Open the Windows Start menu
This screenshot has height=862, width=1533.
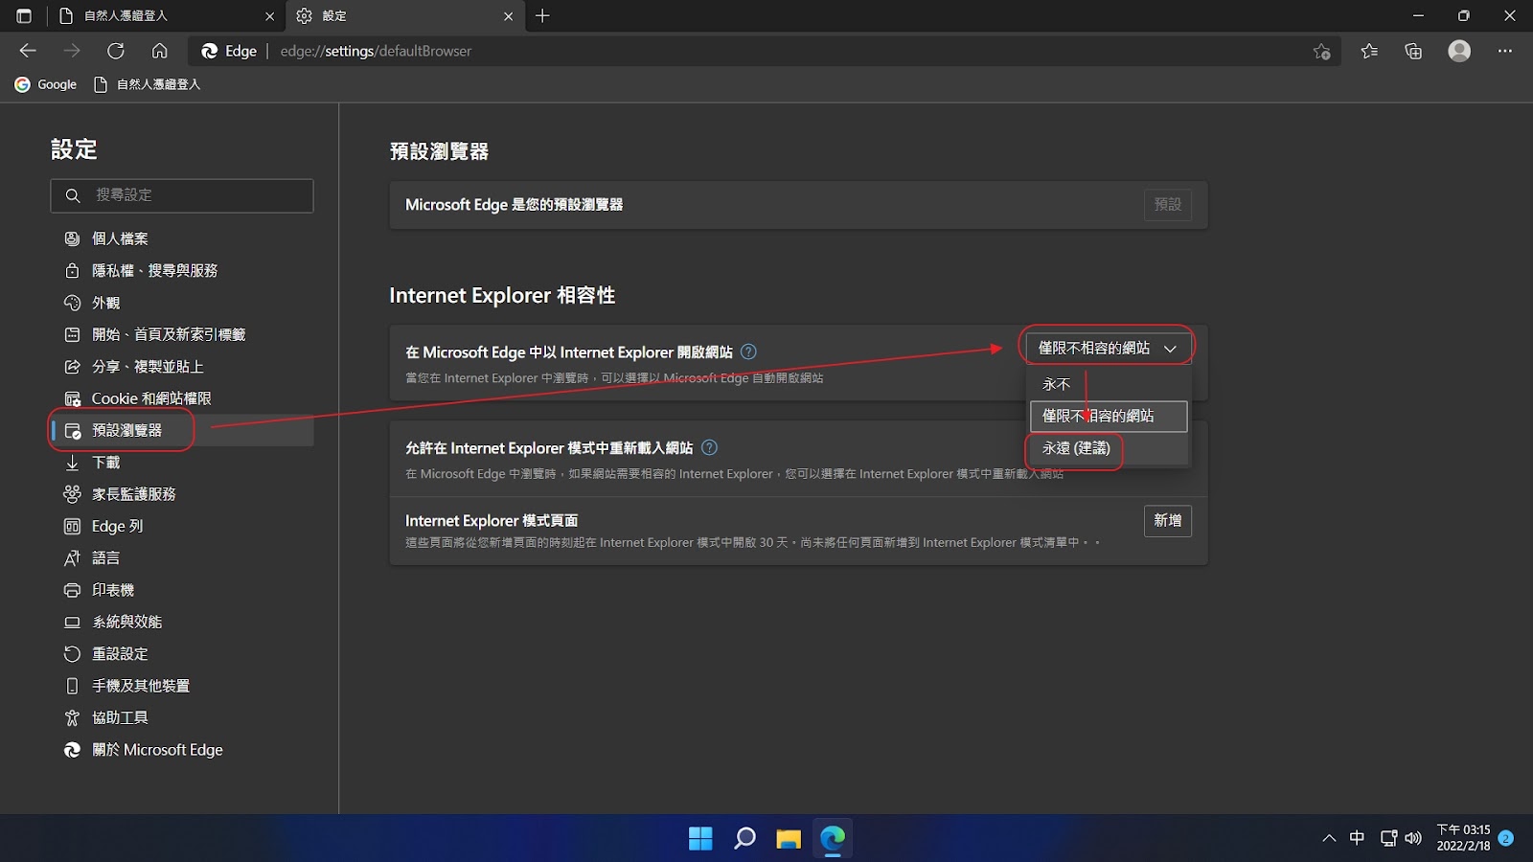tap(700, 839)
